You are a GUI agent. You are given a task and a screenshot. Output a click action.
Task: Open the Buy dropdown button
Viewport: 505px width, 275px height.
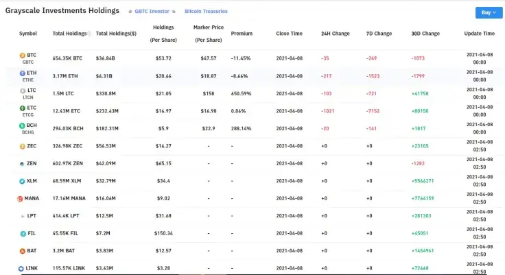489,12
